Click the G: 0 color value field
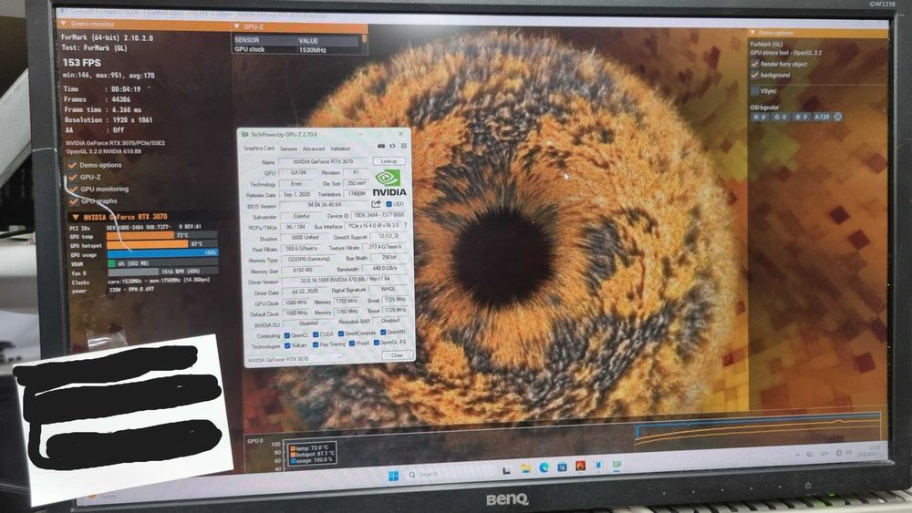Screen dimensions: 912x513 (x=781, y=117)
